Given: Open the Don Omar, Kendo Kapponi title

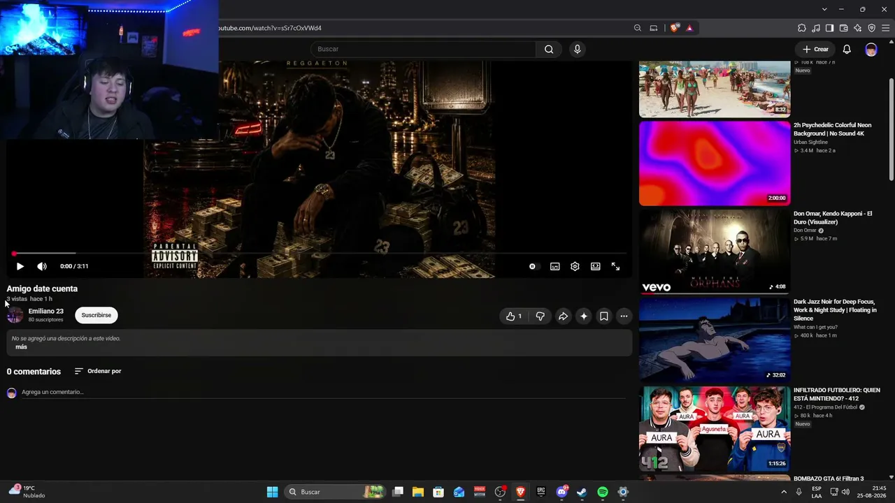Looking at the screenshot, I should click(833, 217).
